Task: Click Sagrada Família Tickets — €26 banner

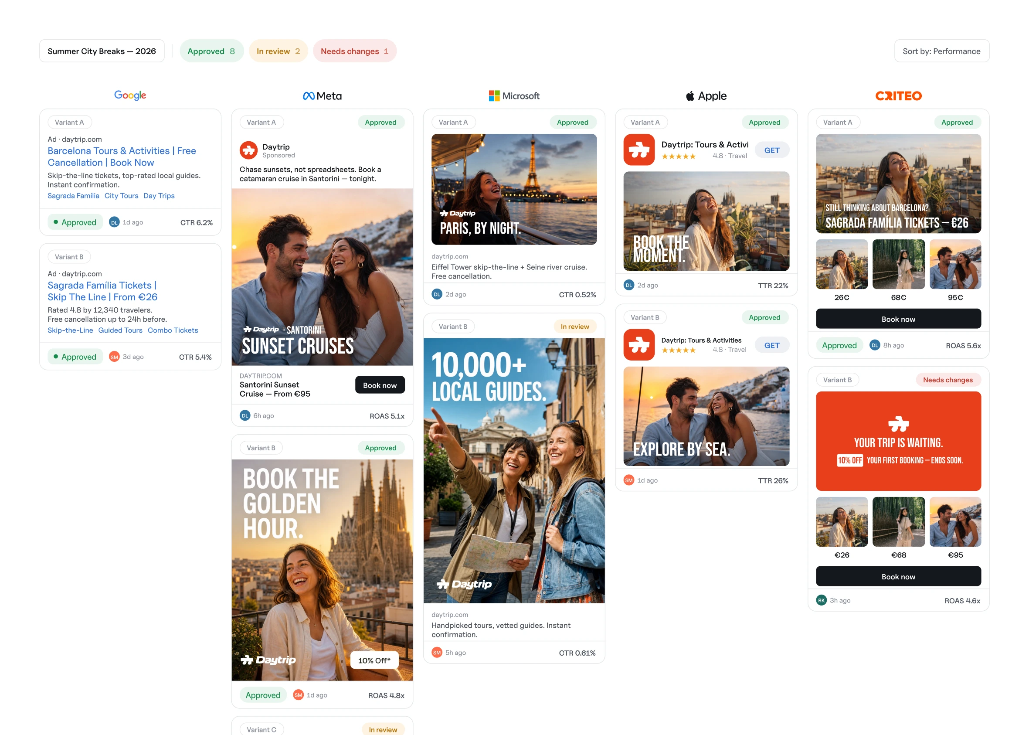Action: coord(898,183)
